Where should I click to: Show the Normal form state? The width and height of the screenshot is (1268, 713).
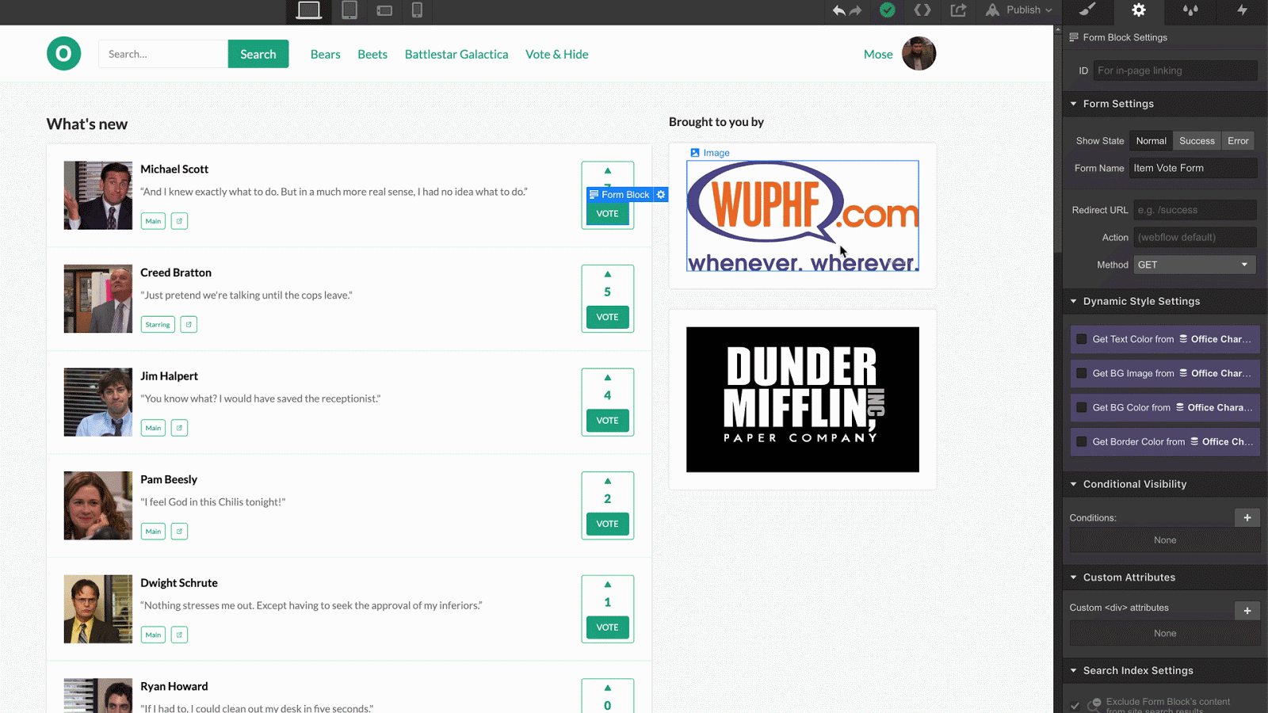click(x=1151, y=141)
